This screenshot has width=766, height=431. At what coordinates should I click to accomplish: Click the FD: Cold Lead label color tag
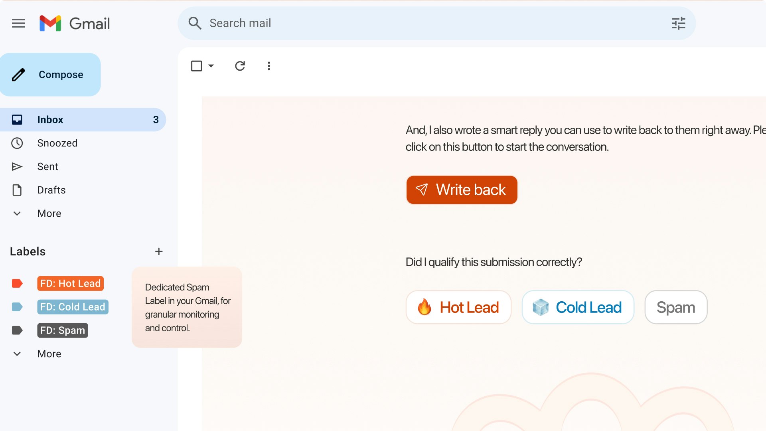pos(17,306)
